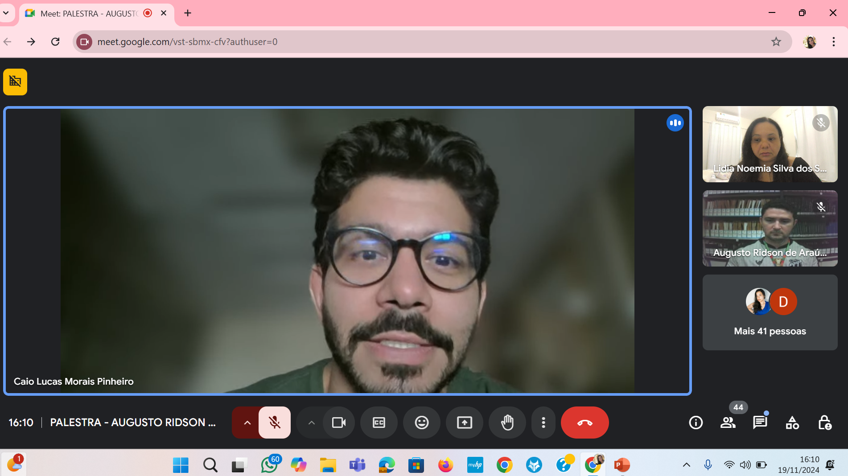Expand audio settings chevron beside microphone
This screenshot has width=848, height=476.
click(x=247, y=422)
